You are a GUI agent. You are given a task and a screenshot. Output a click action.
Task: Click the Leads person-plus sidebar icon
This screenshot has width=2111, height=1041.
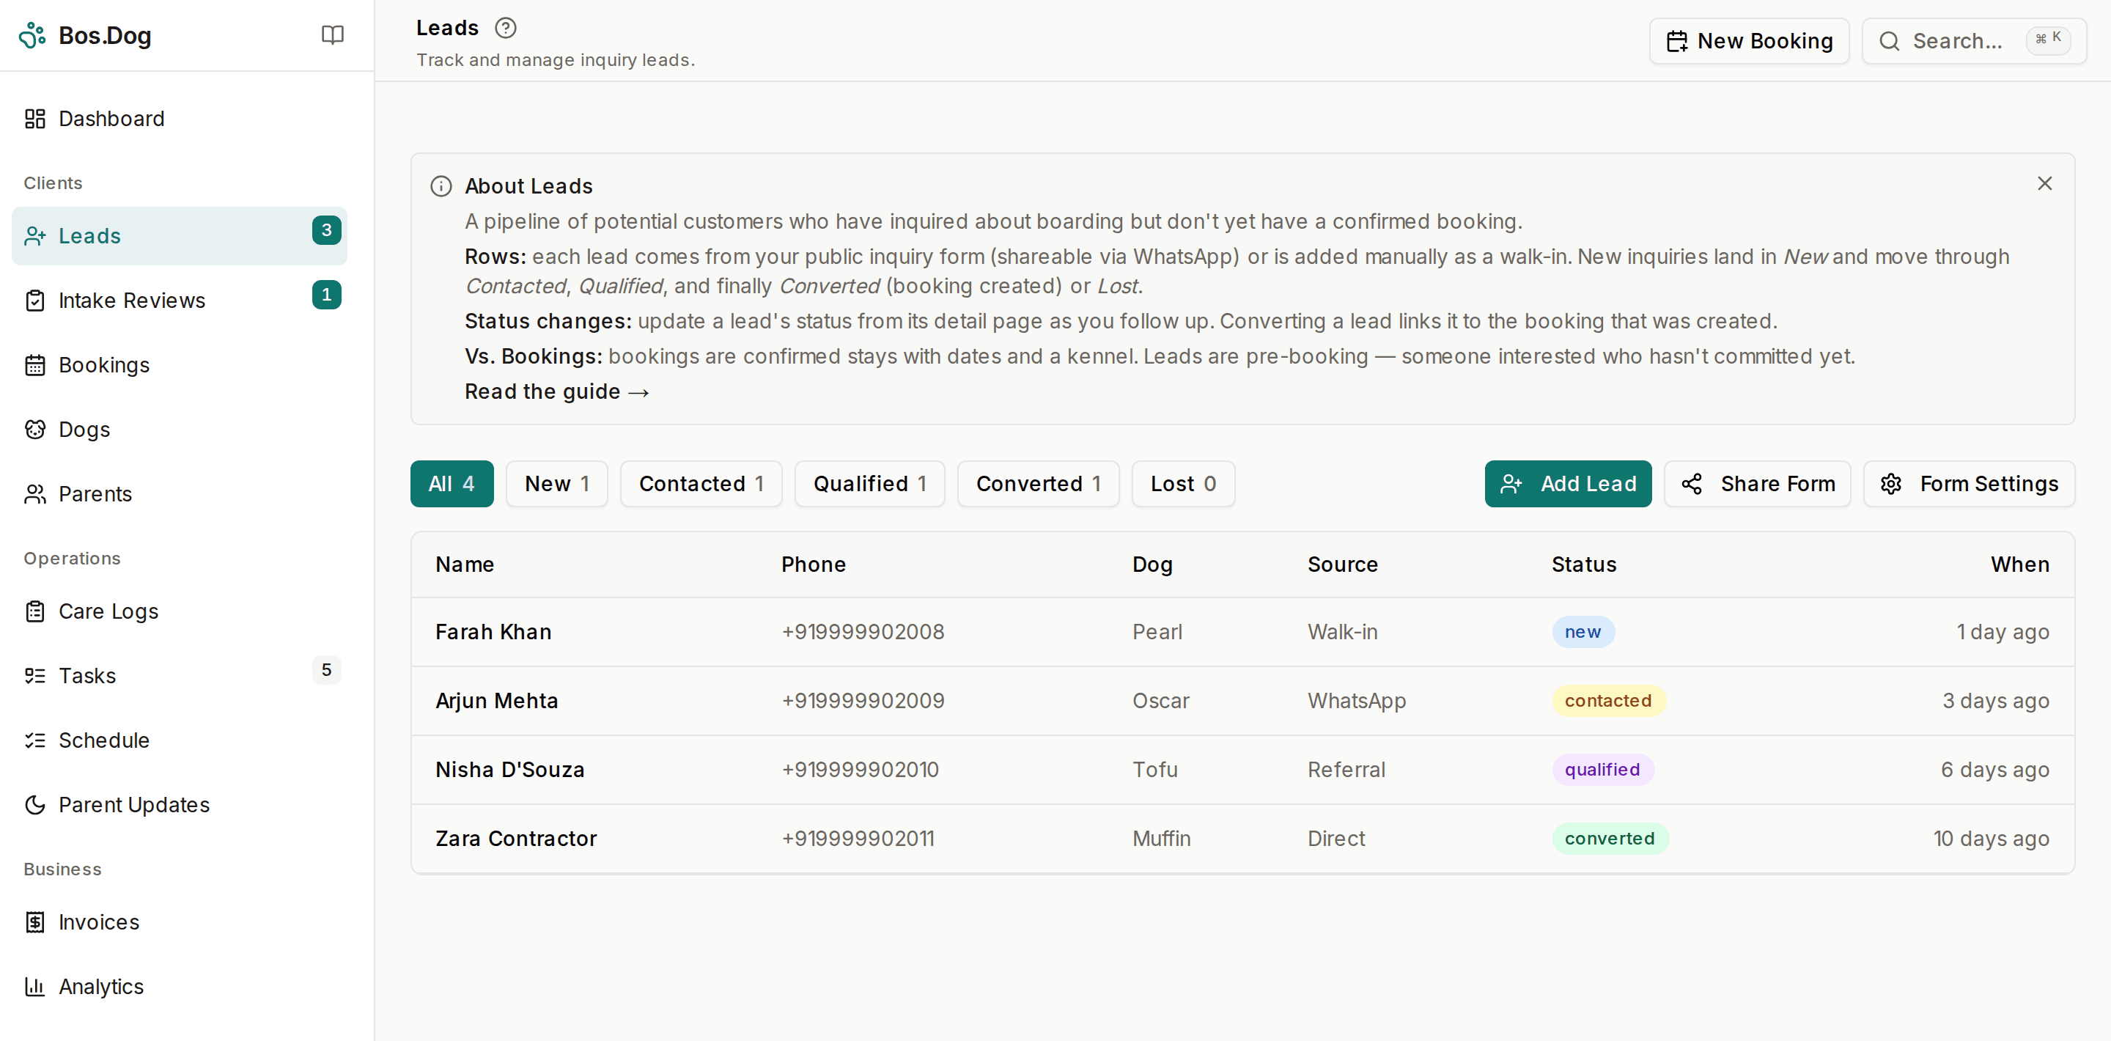35,236
